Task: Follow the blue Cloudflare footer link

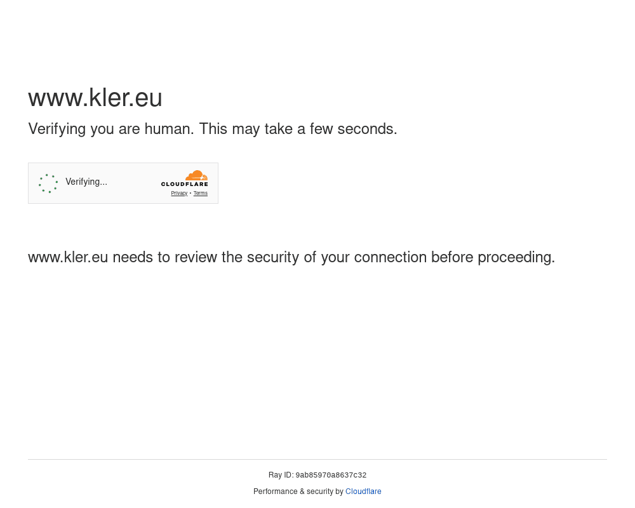Action: pyautogui.click(x=363, y=491)
